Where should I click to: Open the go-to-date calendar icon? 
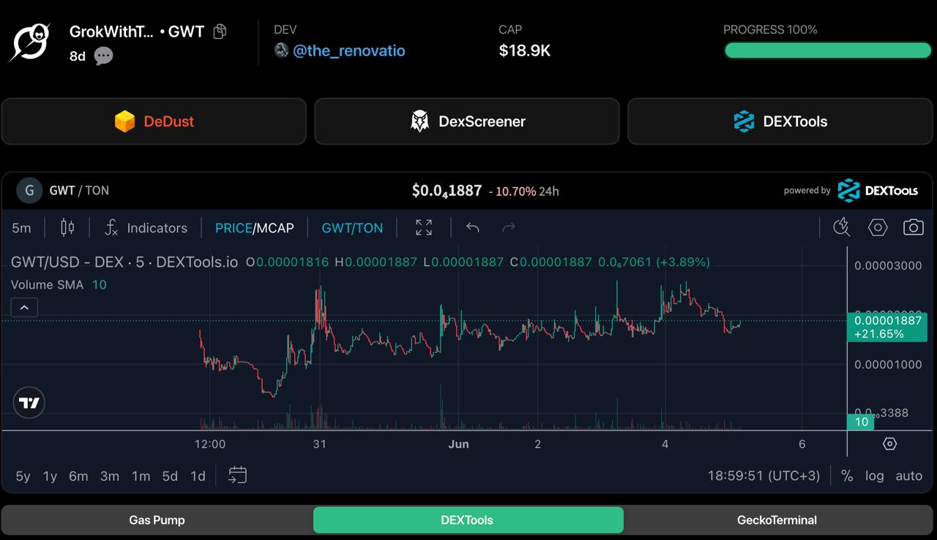click(237, 476)
